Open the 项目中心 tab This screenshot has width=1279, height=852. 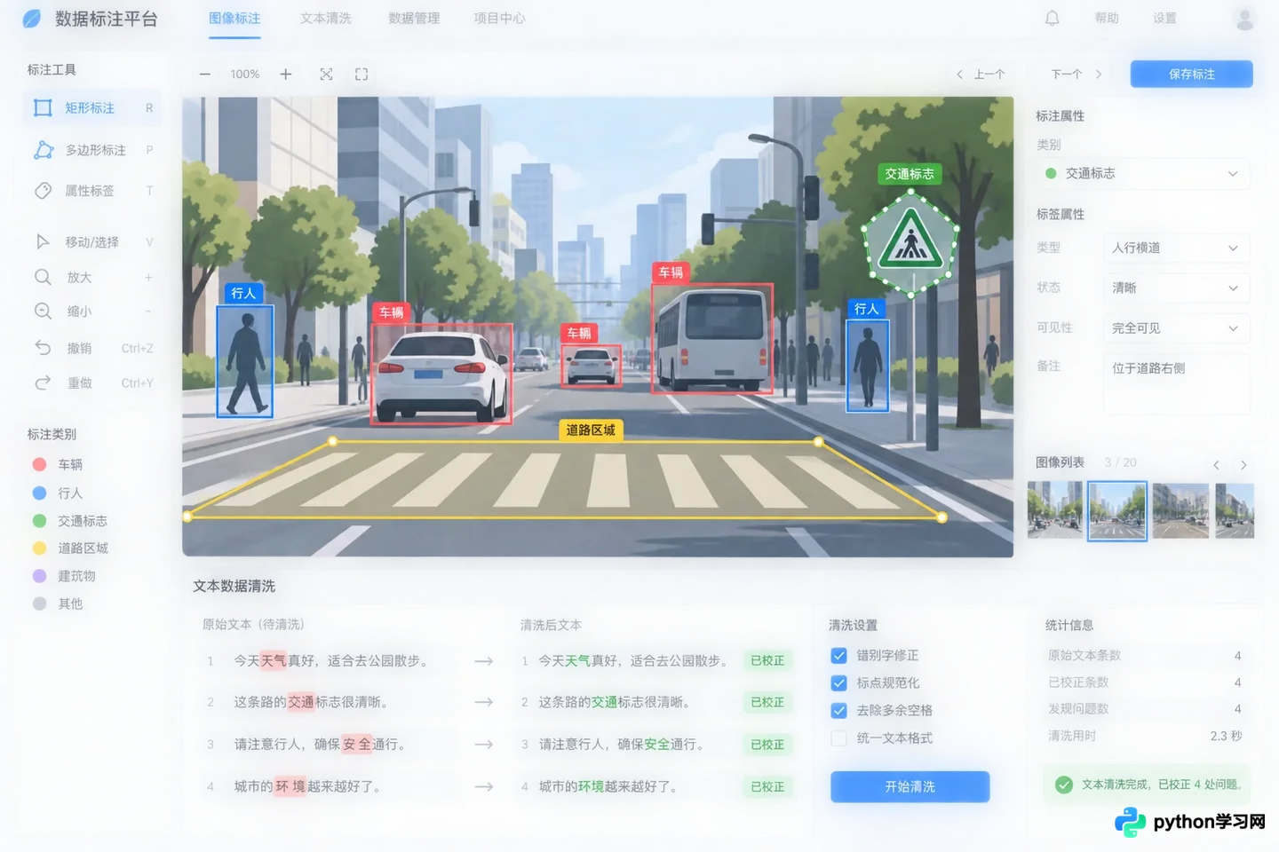499,19
